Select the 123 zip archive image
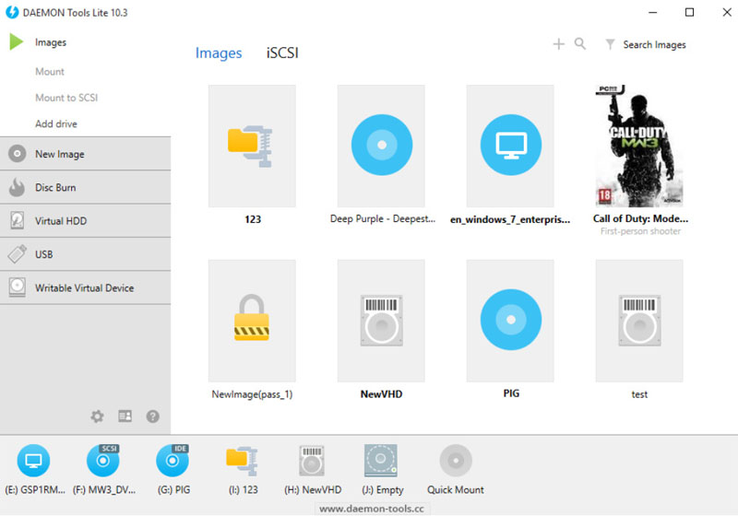Screen dimensions: 738x516 pos(252,146)
